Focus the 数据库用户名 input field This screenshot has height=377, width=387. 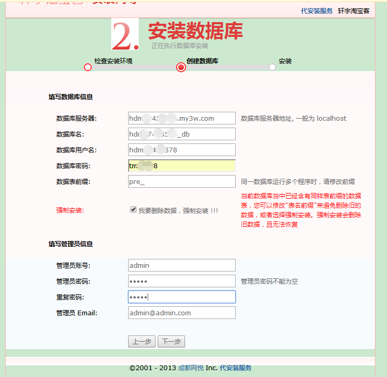coord(181,150)
